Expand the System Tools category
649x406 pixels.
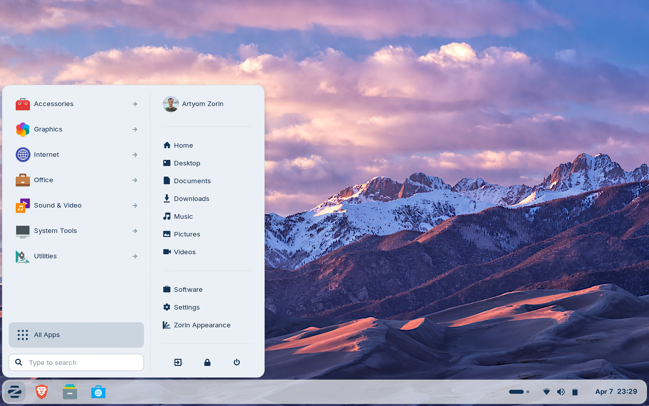point(55,231)
